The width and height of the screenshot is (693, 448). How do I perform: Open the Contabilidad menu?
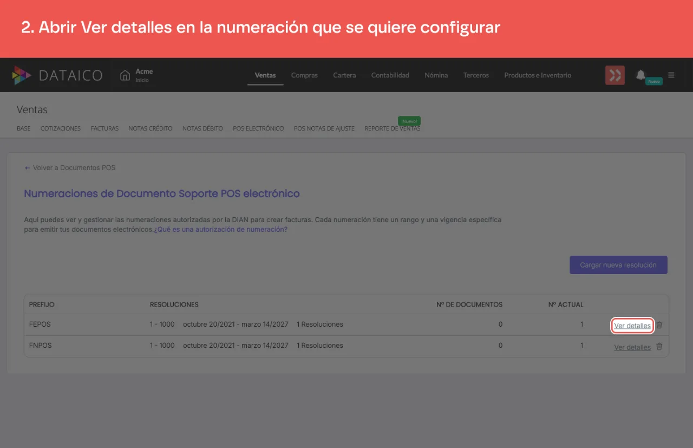[x=390, y=75]
